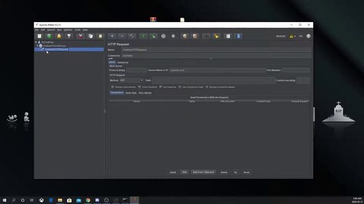Image resolution: width=364 pixels, height=204 pixels.
Task: Open Chrome from the Windows taskbar
Action: click(x=88, y=200)
